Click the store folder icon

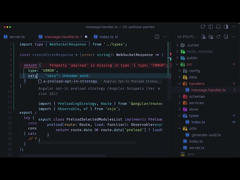tap(185, 109)
